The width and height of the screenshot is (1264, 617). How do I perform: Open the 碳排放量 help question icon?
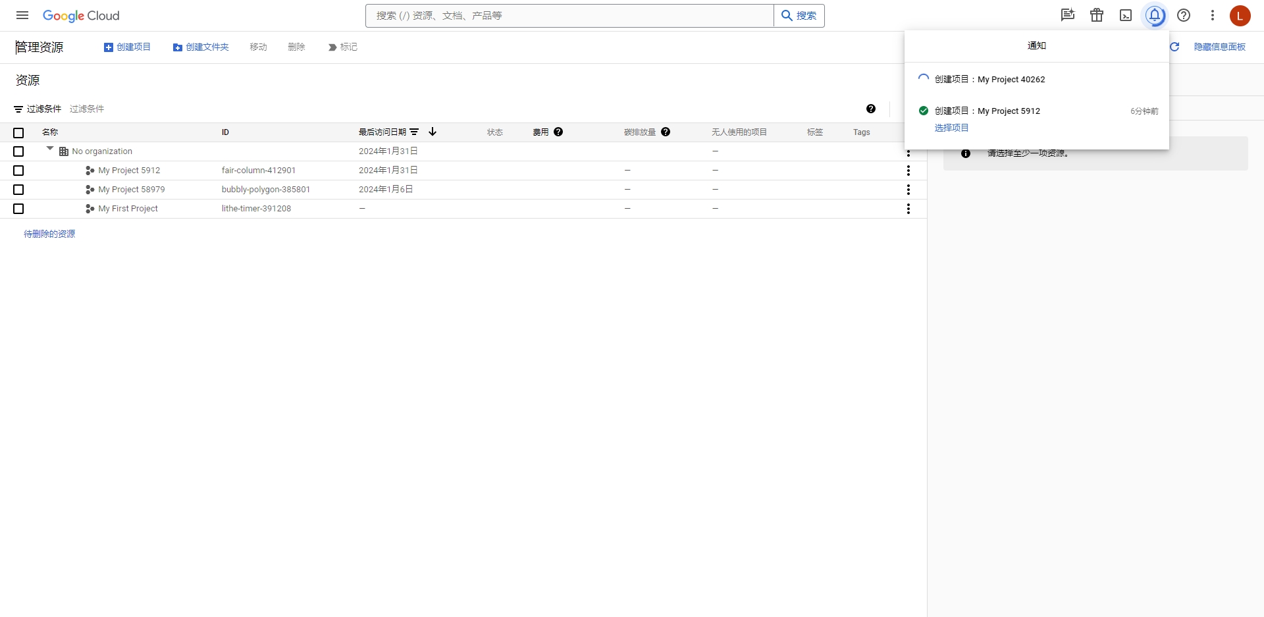point(666,132)
